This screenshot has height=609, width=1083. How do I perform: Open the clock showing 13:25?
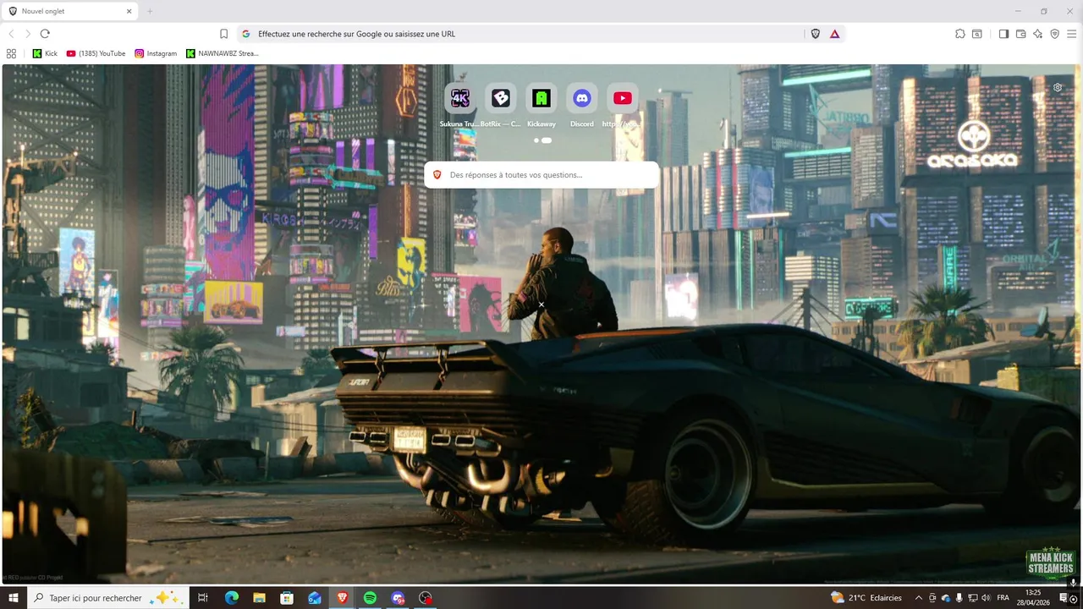tap(1033, 598)
